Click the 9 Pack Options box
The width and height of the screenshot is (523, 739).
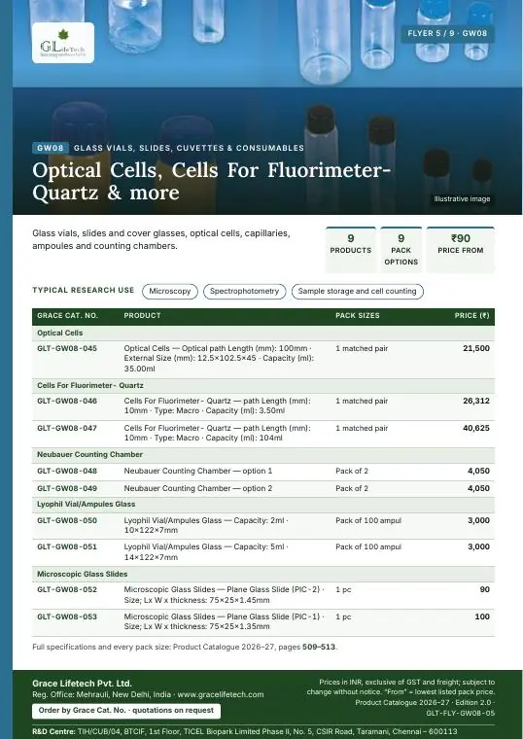(401, 250)
